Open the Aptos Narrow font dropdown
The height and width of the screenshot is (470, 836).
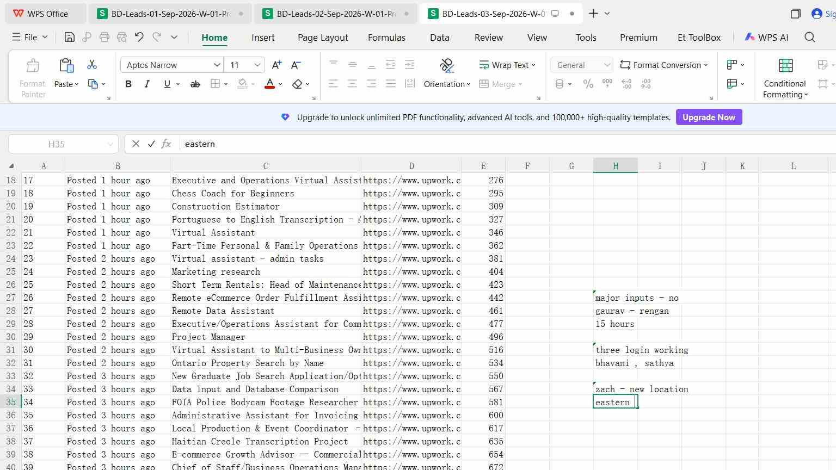172,65
